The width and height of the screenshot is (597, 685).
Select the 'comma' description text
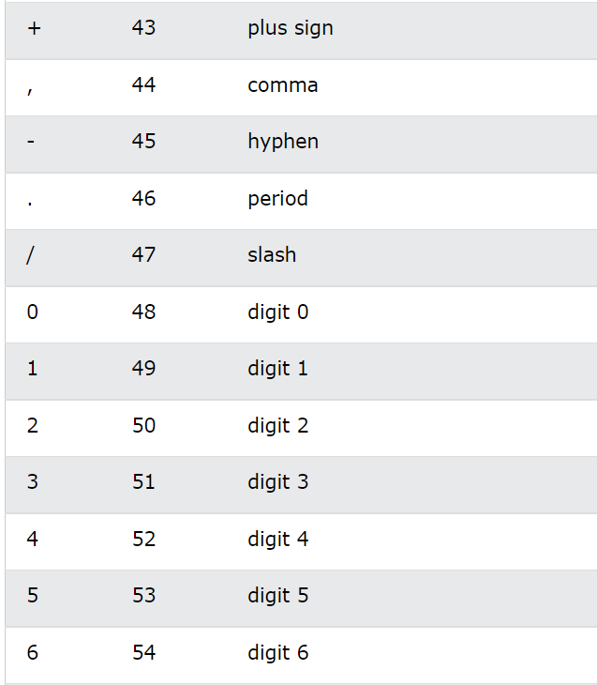point(282,85)
